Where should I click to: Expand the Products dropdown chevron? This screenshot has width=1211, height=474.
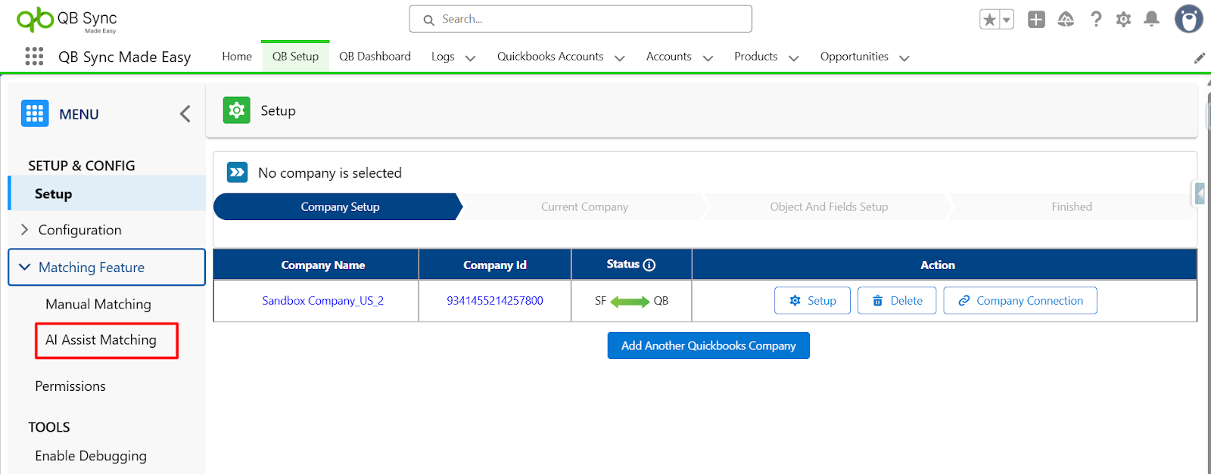click(x=794, y=58)
